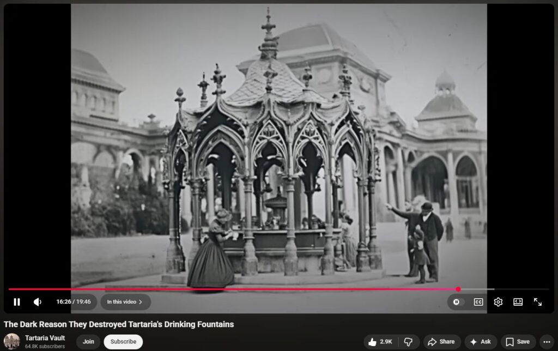Turn on closed captions
The width and height of the screenshot is (558, 351).
(x=478, y=302)
